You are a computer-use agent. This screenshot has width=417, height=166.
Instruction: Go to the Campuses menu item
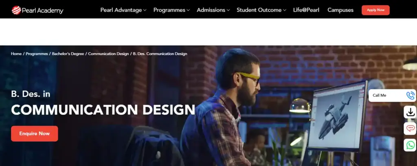tap(340, 10)
